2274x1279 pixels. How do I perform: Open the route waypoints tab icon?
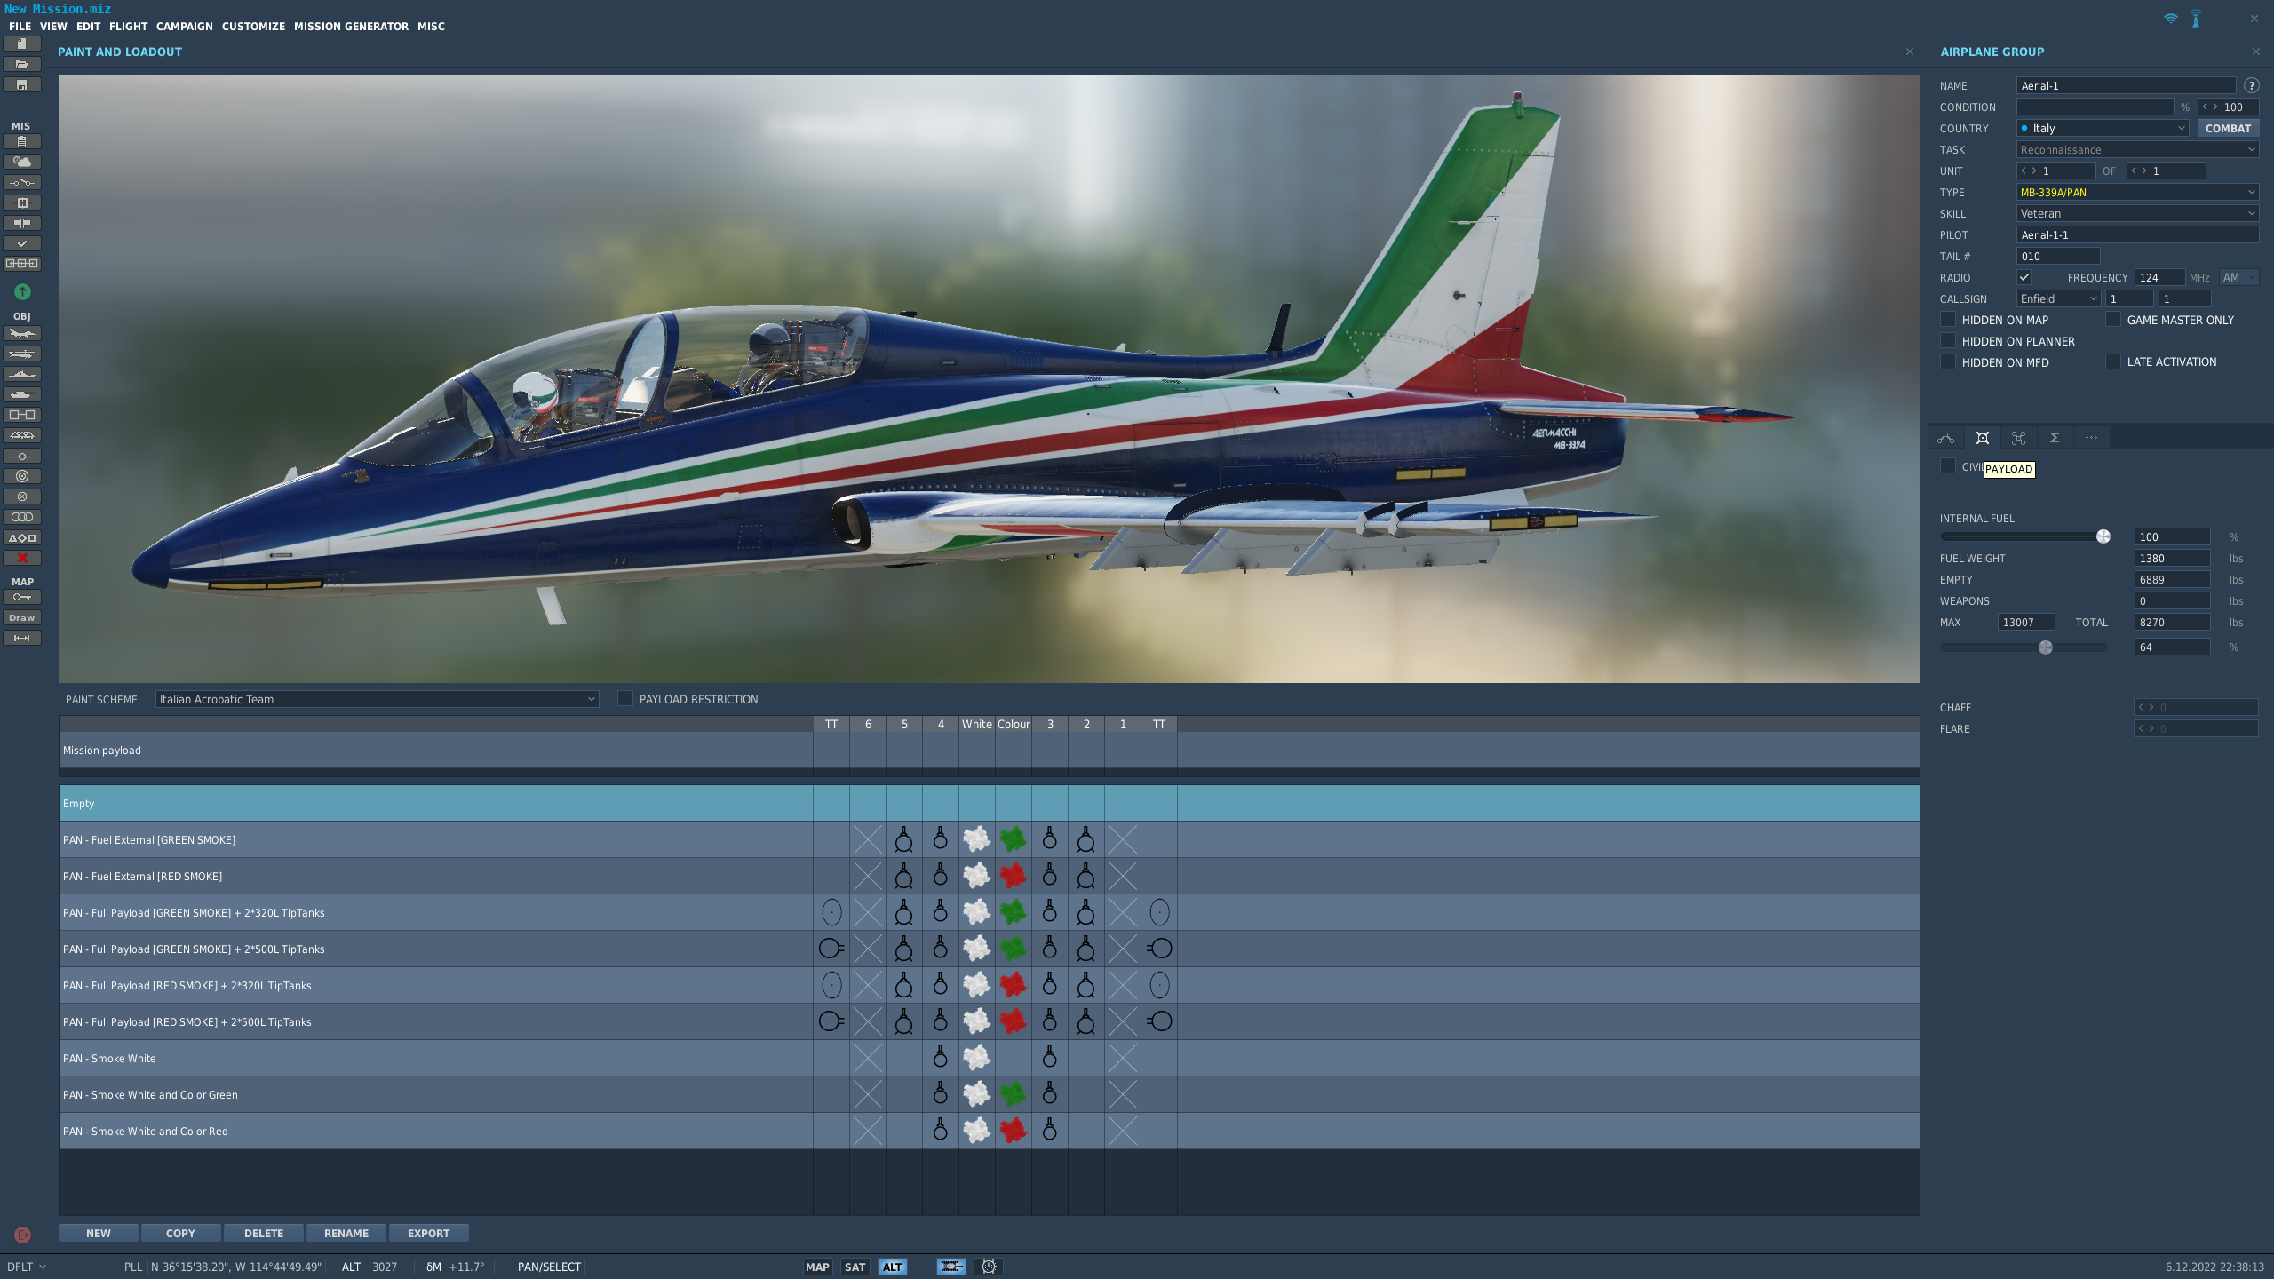tap(1946, 438)
